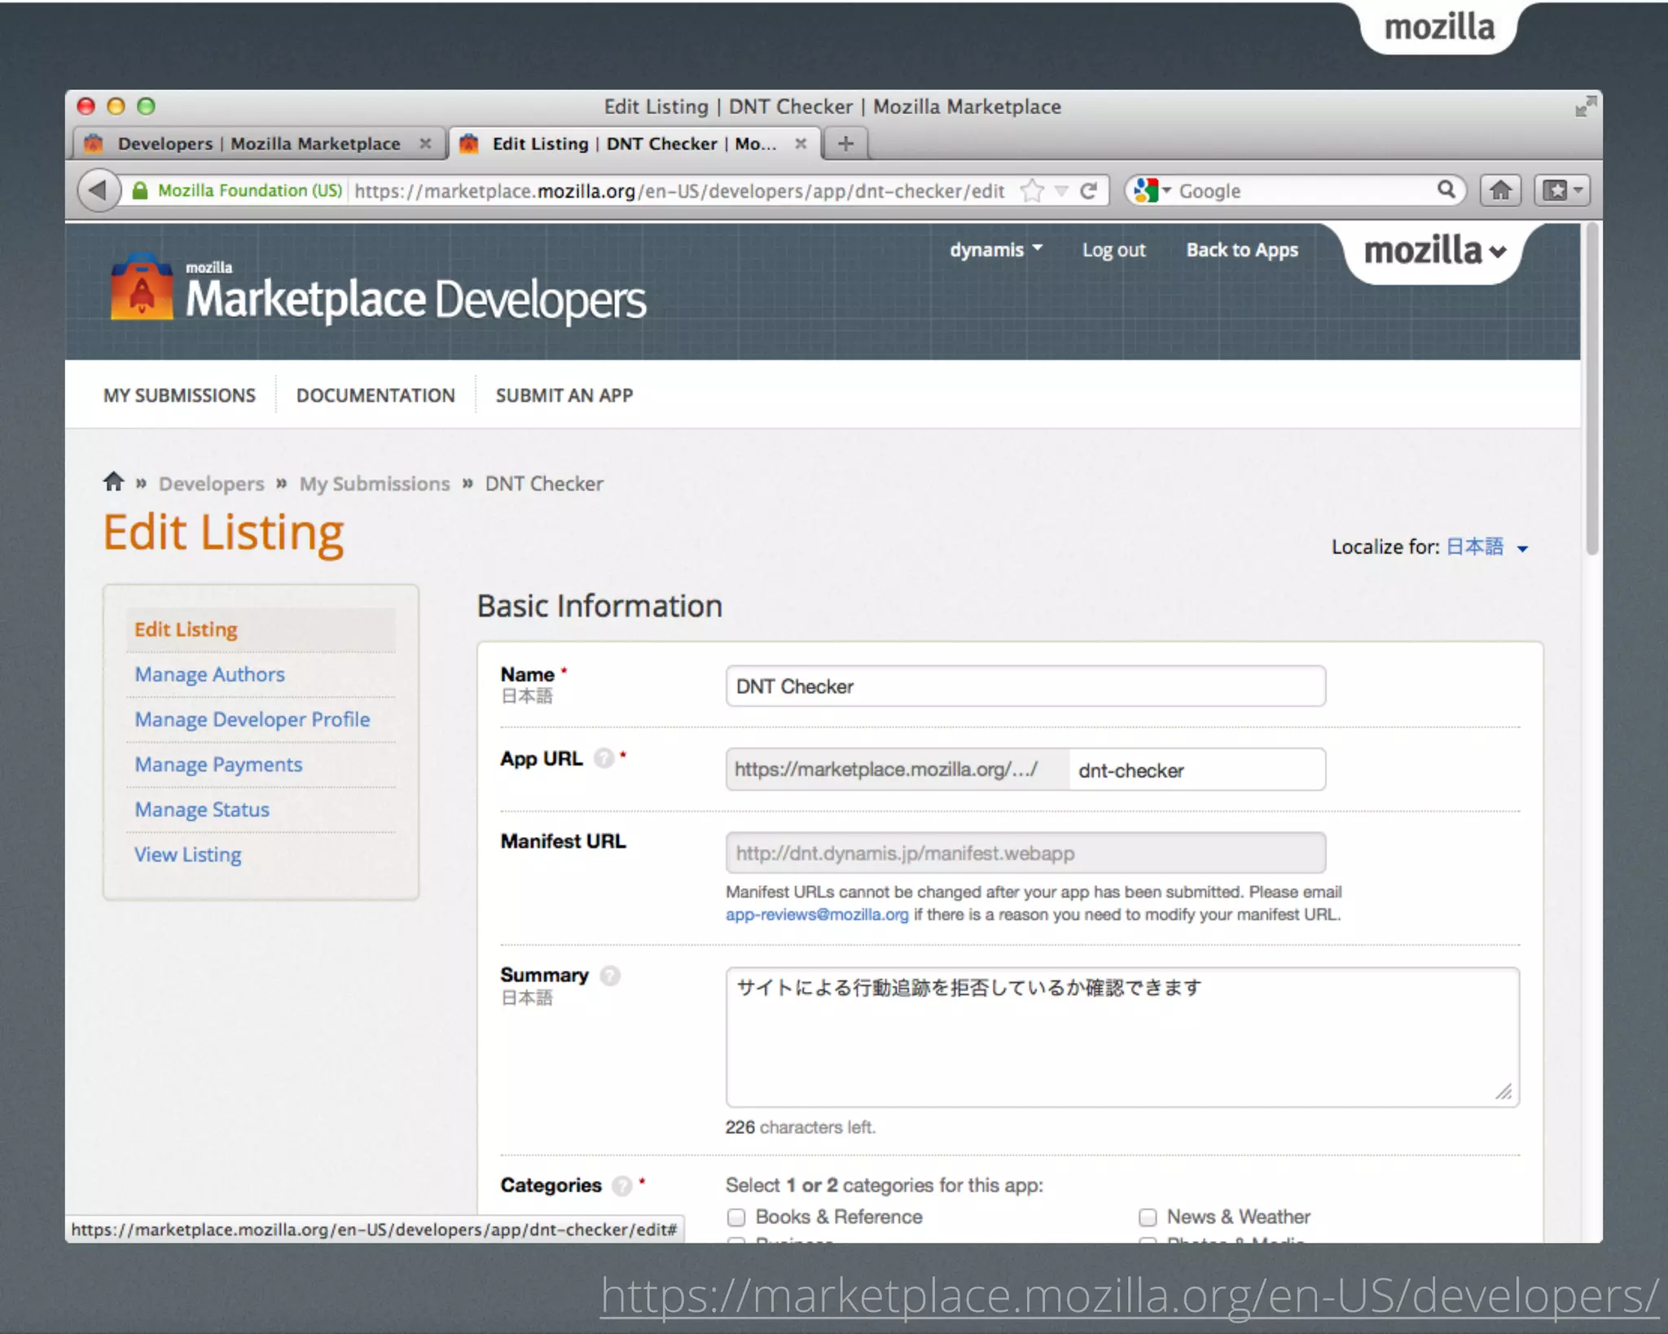Click the Developers breadcrumb link

[x=211, y=483]
